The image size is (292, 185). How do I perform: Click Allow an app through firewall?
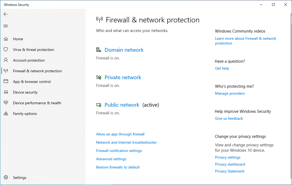tap(120, 134)
